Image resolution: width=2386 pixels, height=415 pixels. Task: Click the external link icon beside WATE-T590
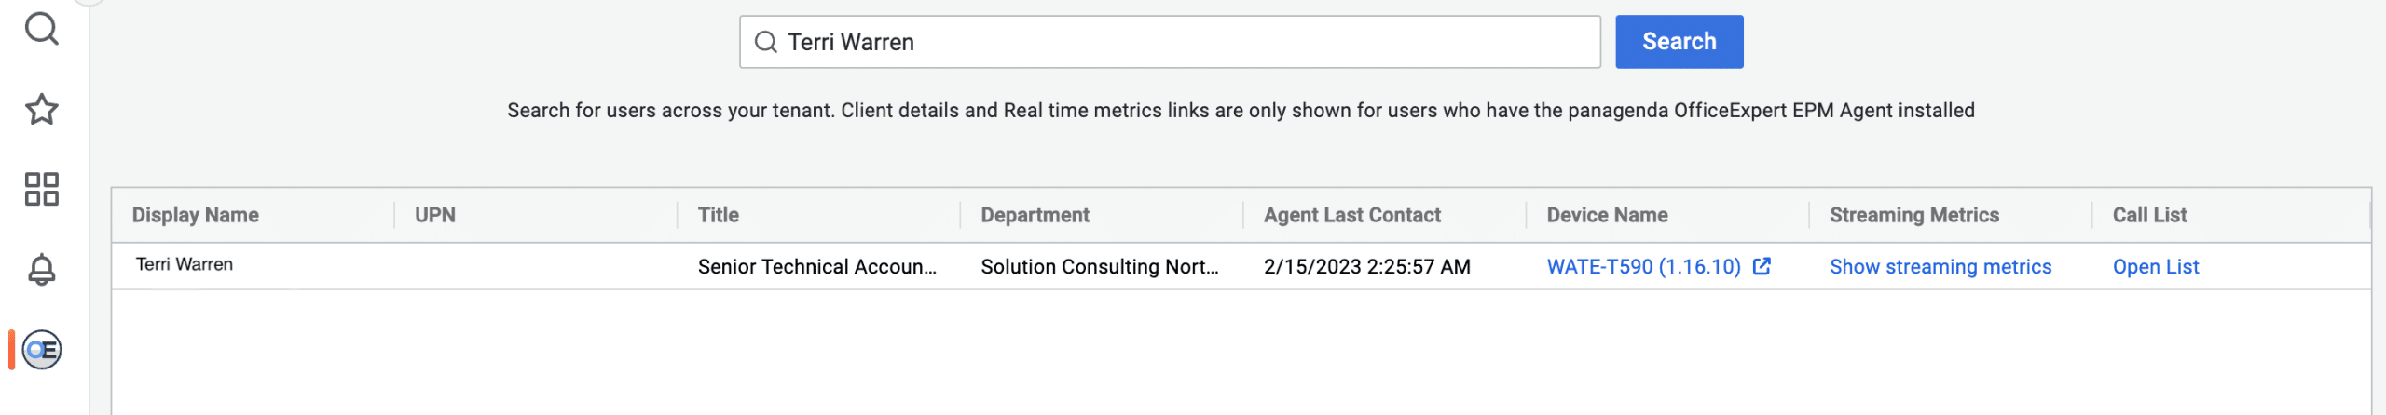pyautogui.click(x=1762, y=266)
